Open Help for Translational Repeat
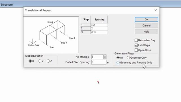181x102 pixels. coord(146,31)
